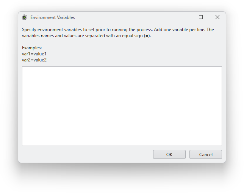This screenshot has height=193, width=244.
Task: Focus the environment variables text box
Action: tap(122, 106)
